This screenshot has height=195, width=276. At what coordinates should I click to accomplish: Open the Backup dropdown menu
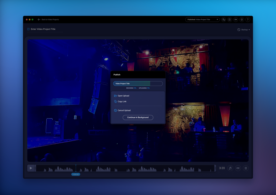click(x=244, y=29)
